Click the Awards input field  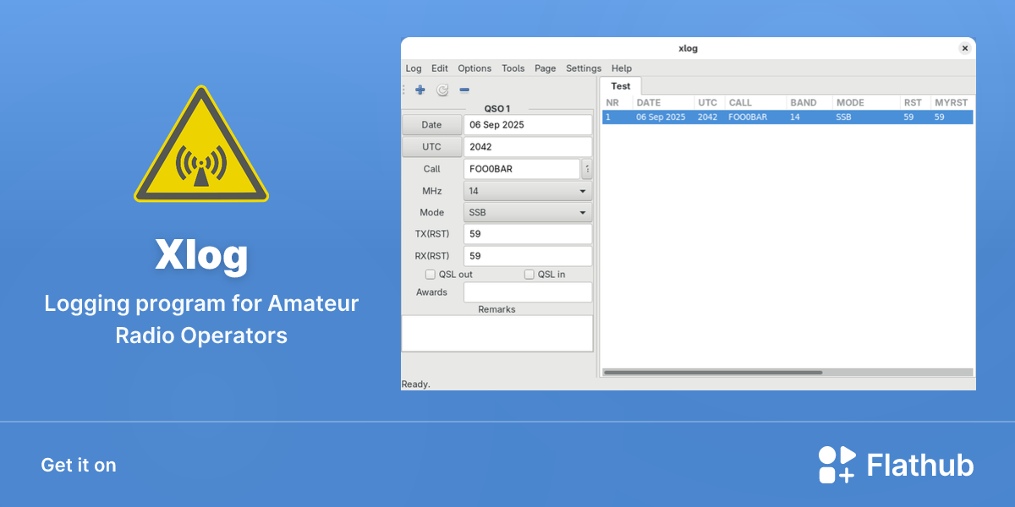coord(528,292)
